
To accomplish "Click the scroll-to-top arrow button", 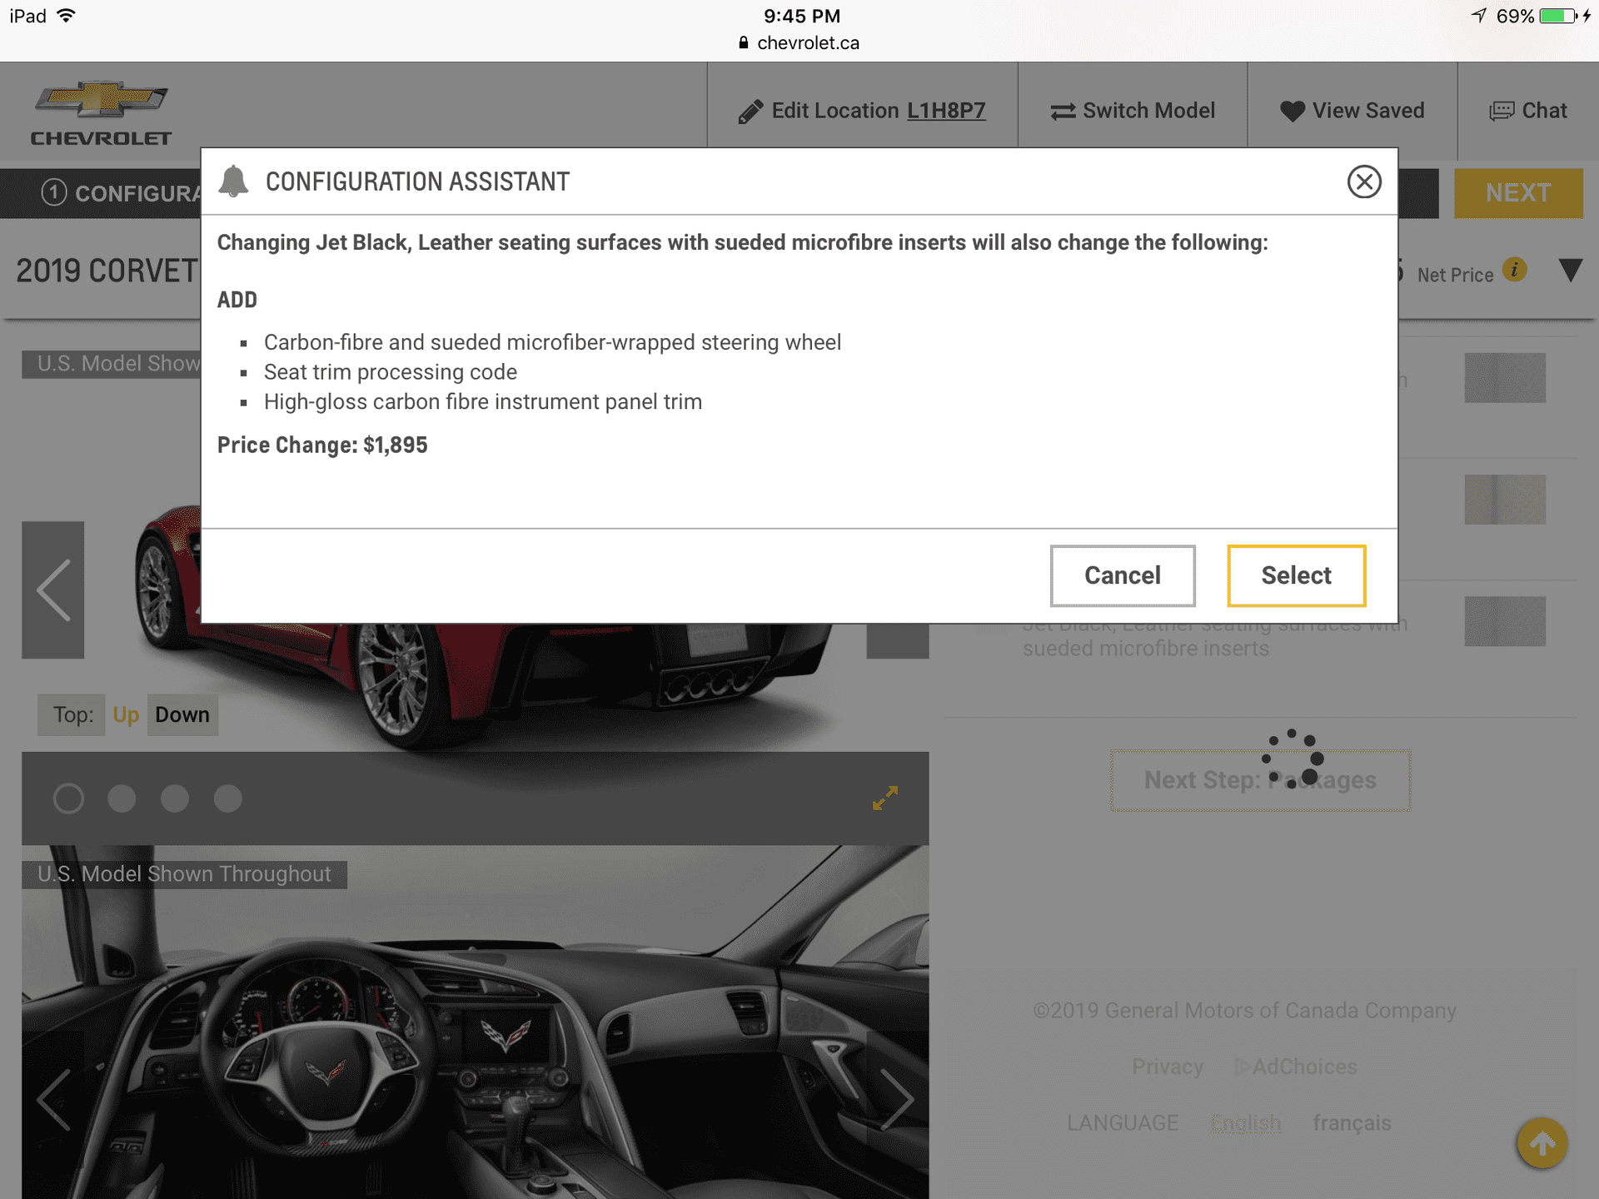I will point(1542,1143).
